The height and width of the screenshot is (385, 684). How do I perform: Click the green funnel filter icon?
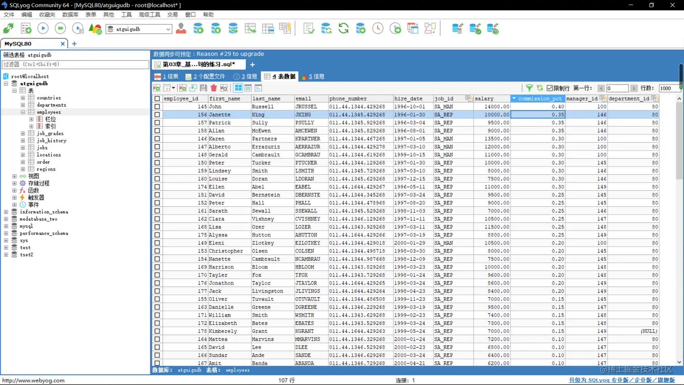click(x=529, y=88)
